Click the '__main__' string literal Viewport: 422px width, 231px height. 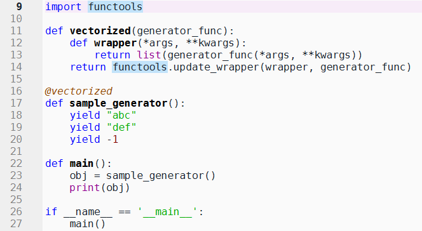[x=167, y=212]
